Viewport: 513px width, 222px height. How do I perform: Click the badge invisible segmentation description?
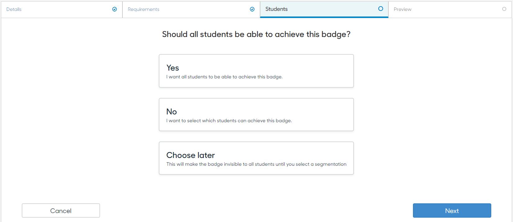click(256, 164)
